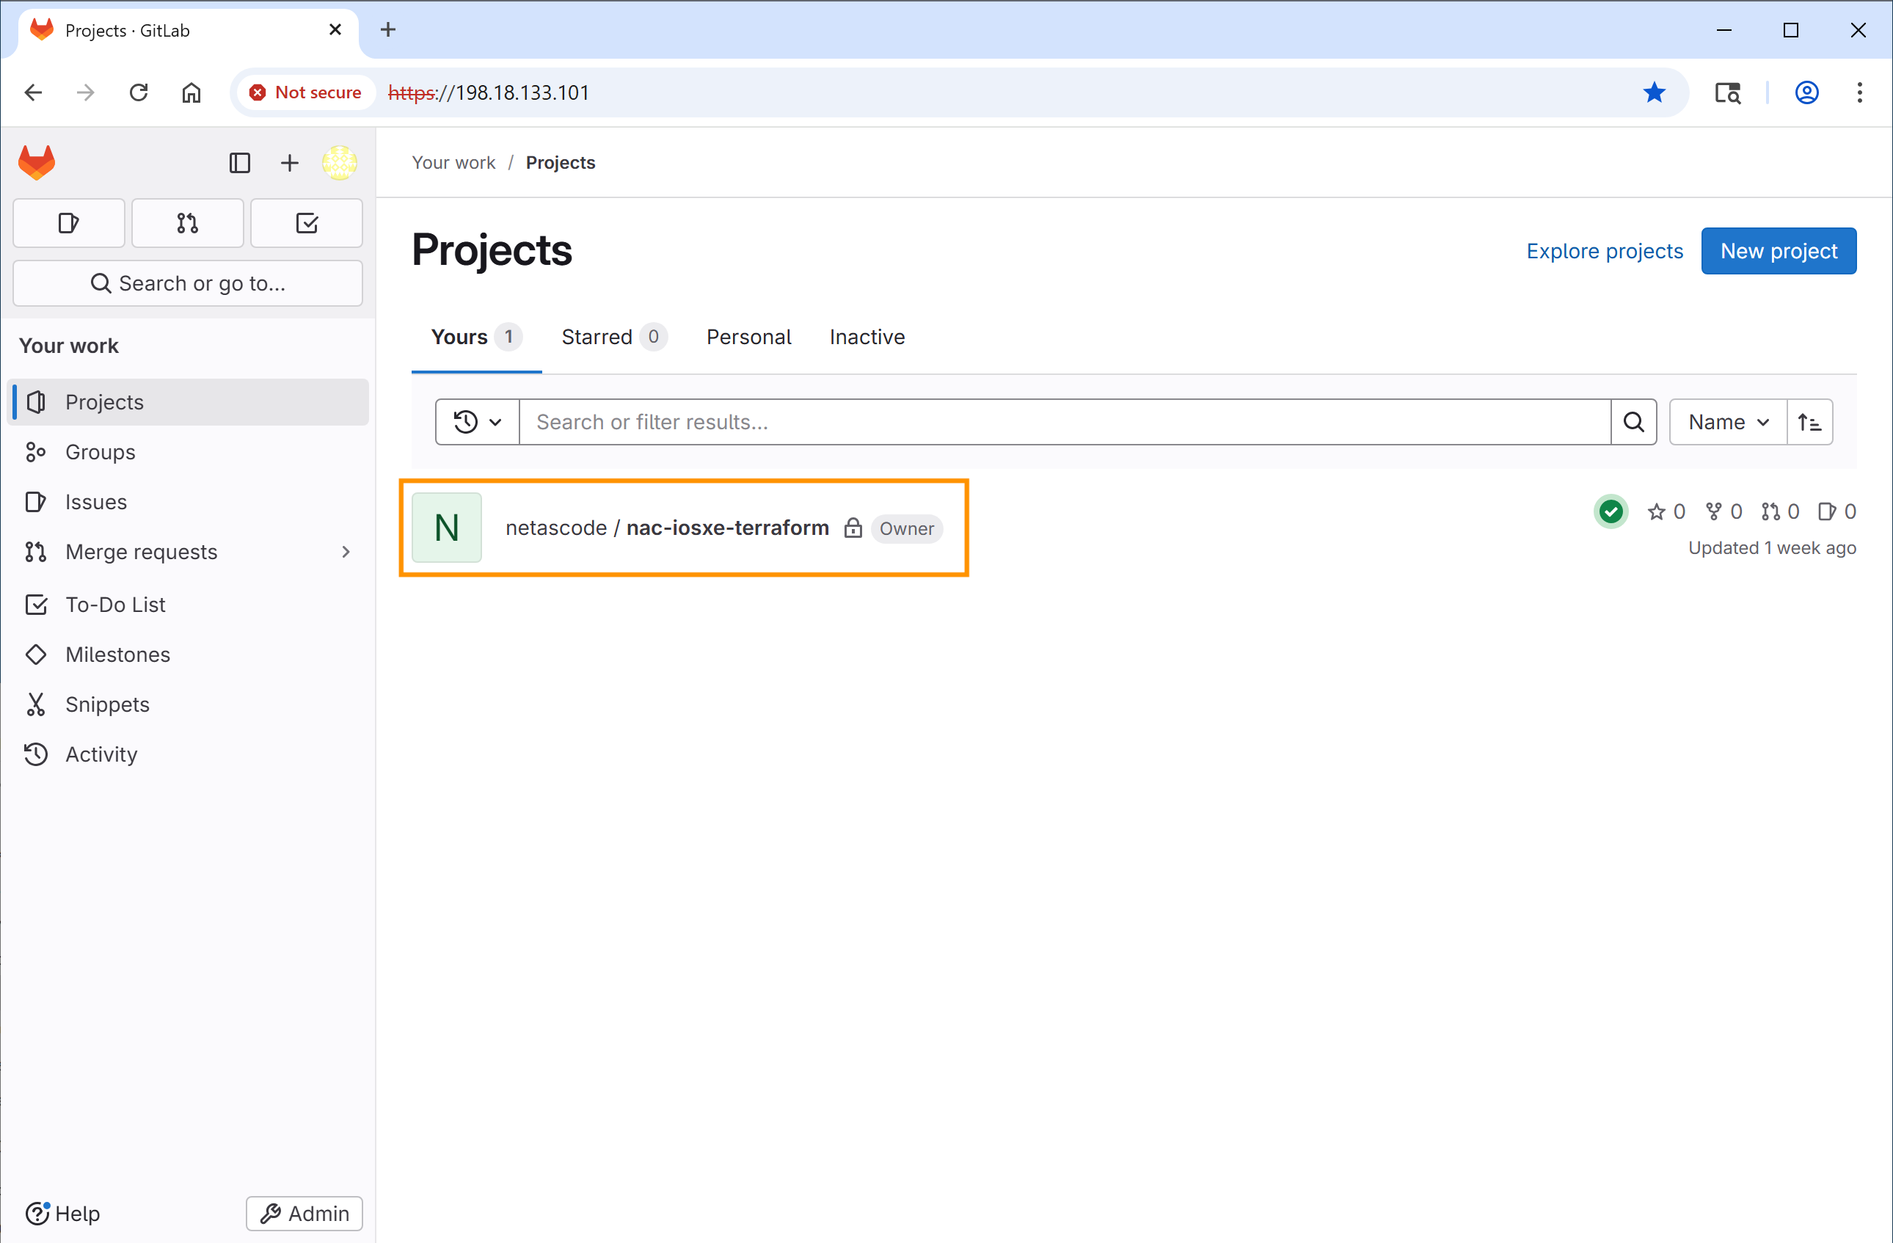Switch to the Inactive tab
Image resolution: width=1893 pixels, height=1243 pixels.
tap(867, 338)
